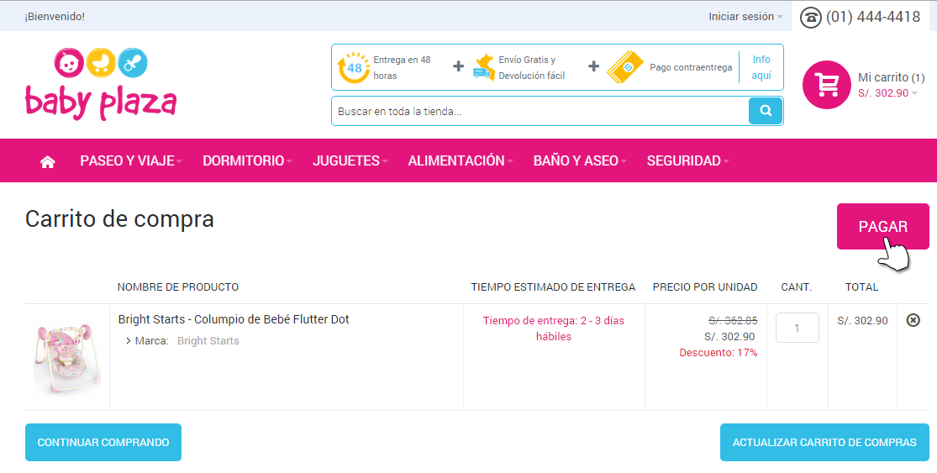Click 'Envío Gratis y Devolución fácil' text
The height and width of the screenshot is (473, 937).
click(532, 67)
